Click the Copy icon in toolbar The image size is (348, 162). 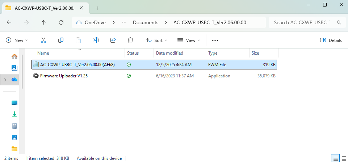(61, 40)
